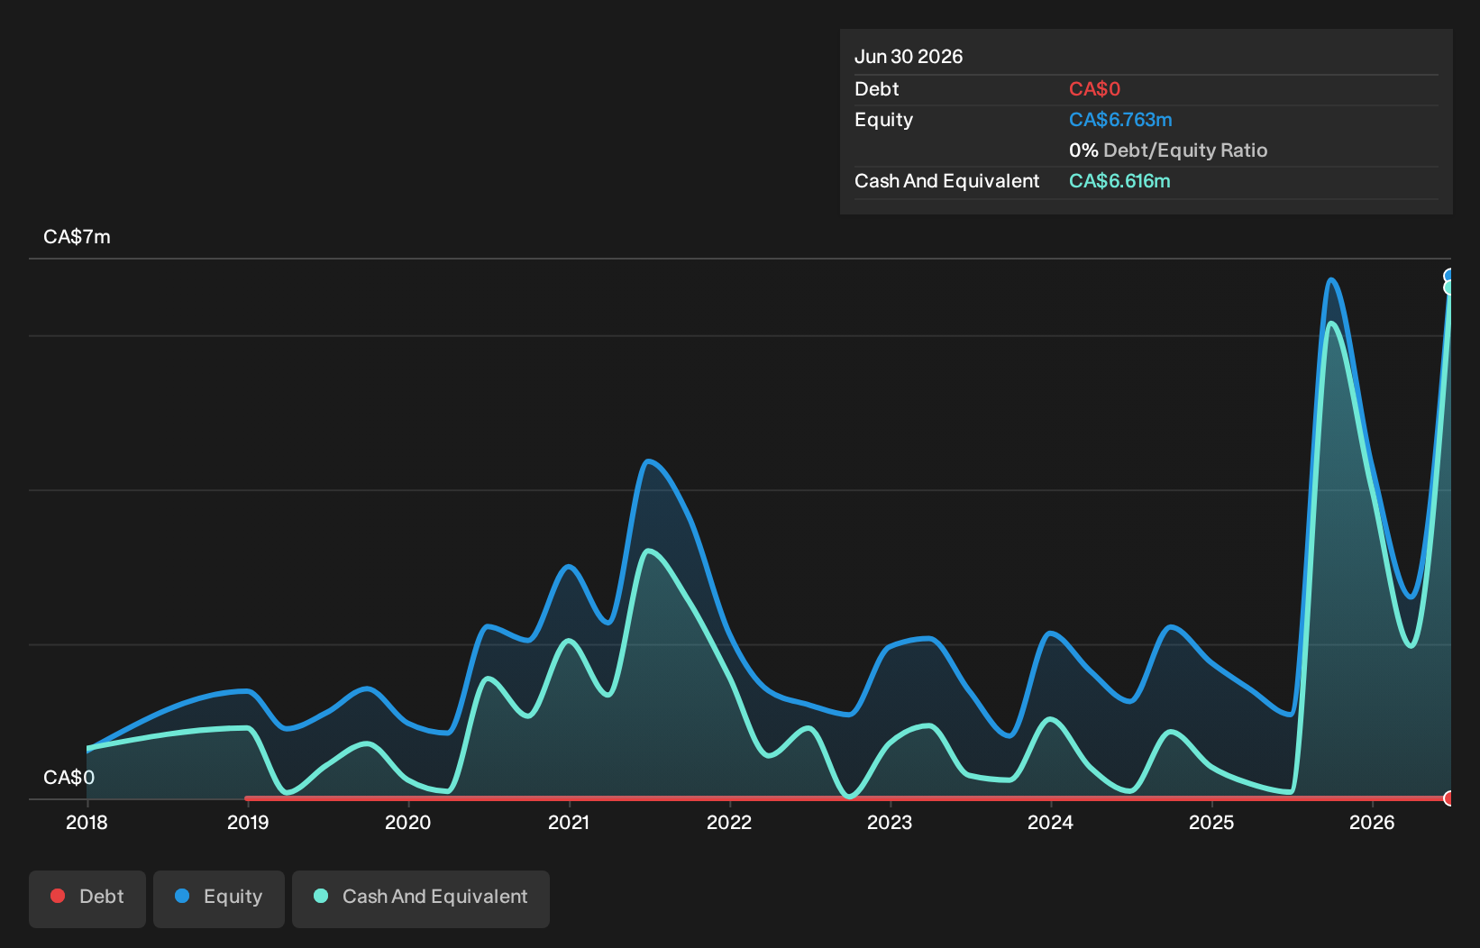This screenshot has height=948, width=1480.
Task: Toggle the Equity series legend button
Action: click(219, 898)
